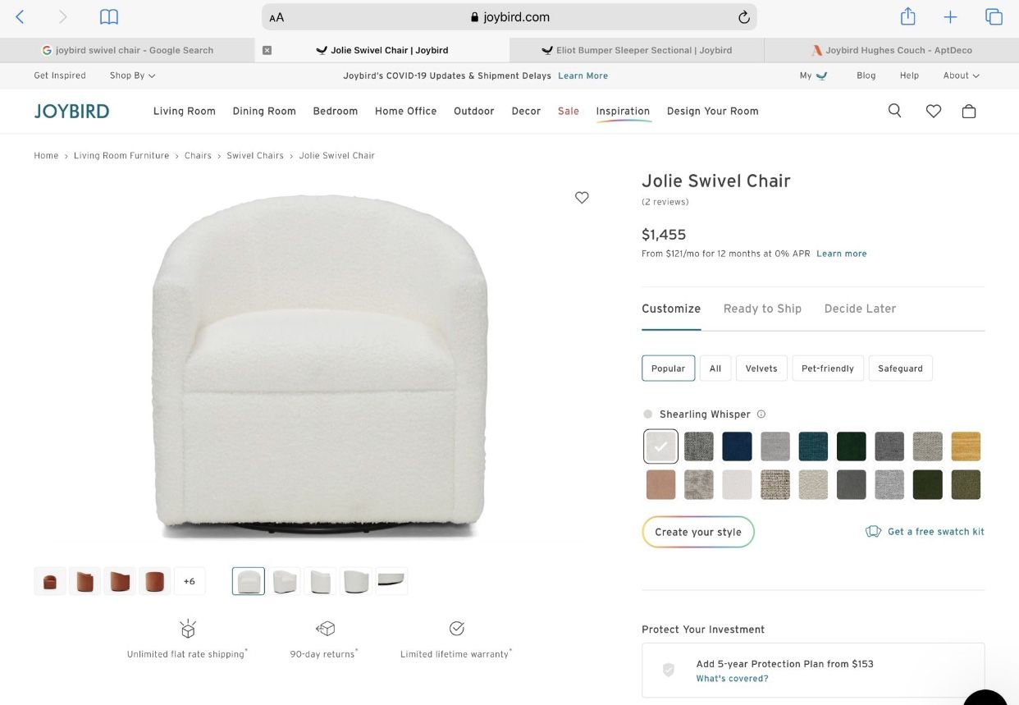Image resolution: width=1019 pixels, height=705 pixels.
Task: Click the heart wishlist icon in the header
Action: point(933,110)
